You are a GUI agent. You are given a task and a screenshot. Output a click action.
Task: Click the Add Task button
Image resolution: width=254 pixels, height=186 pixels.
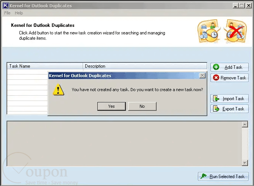(229, 67)
